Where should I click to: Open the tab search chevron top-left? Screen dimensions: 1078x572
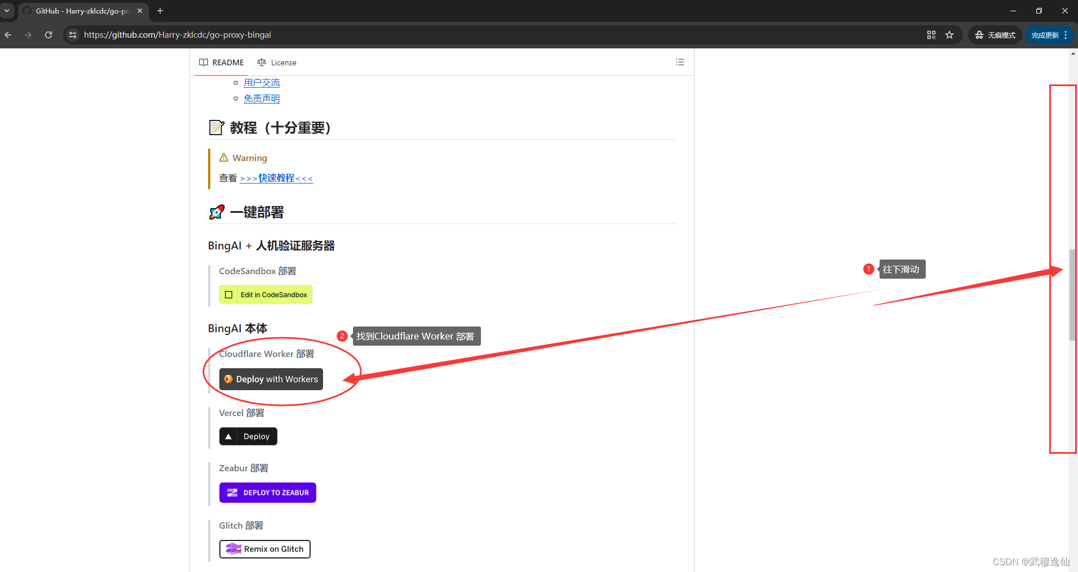6,11
